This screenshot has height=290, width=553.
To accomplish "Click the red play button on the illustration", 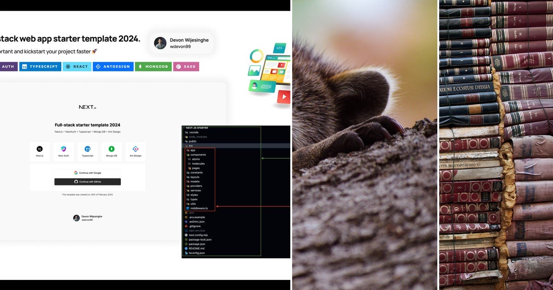I will pos(284,97).
